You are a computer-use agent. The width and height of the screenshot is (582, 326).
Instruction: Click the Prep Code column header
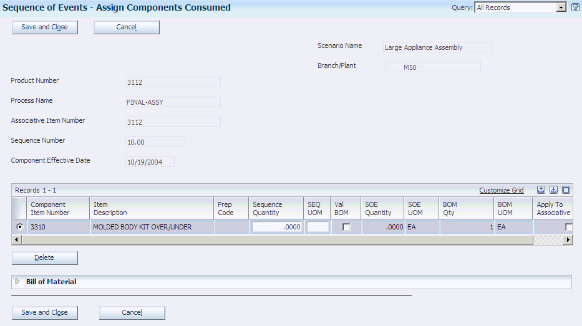coord(231,208)
